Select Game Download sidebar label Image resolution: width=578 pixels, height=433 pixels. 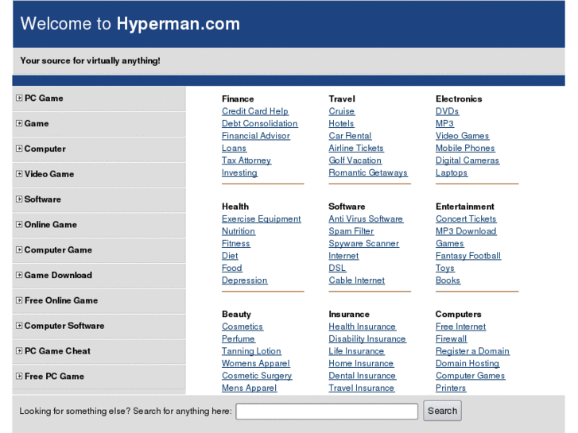point(58,275)
